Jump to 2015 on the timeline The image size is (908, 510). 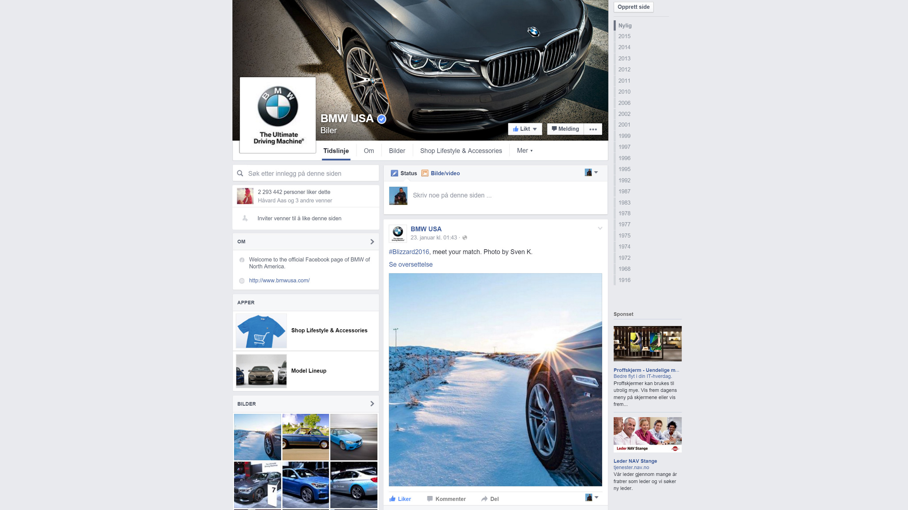[624, 36]
